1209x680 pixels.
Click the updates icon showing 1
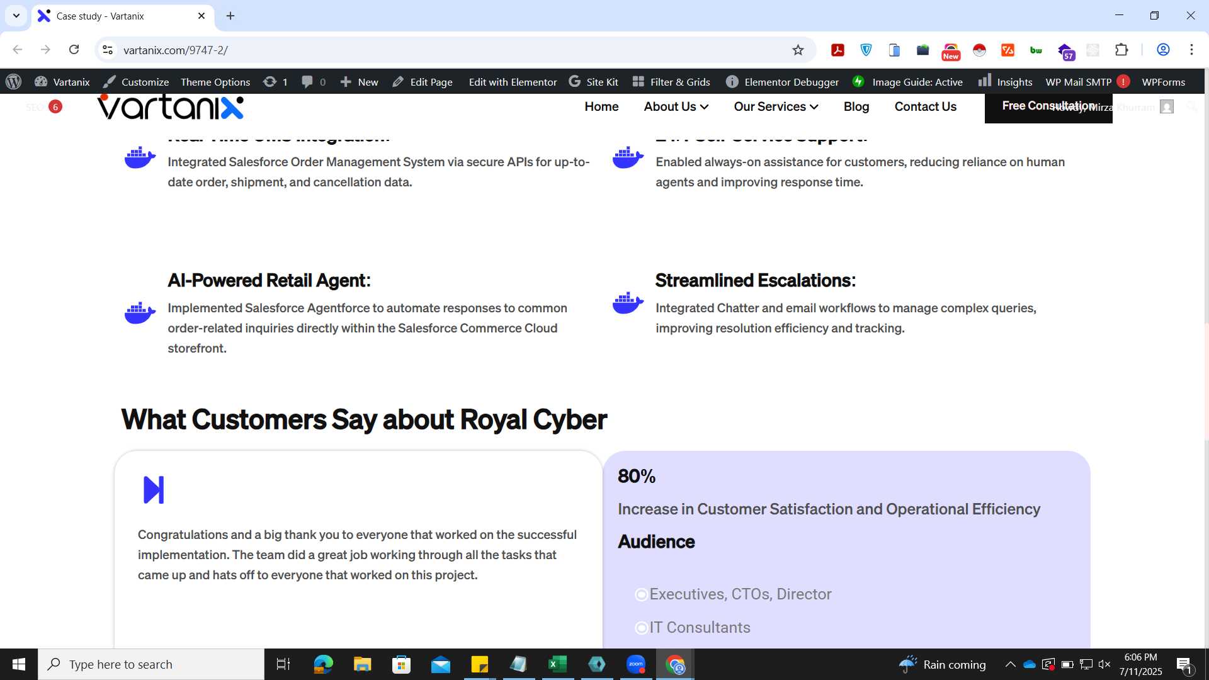(275, 82)
